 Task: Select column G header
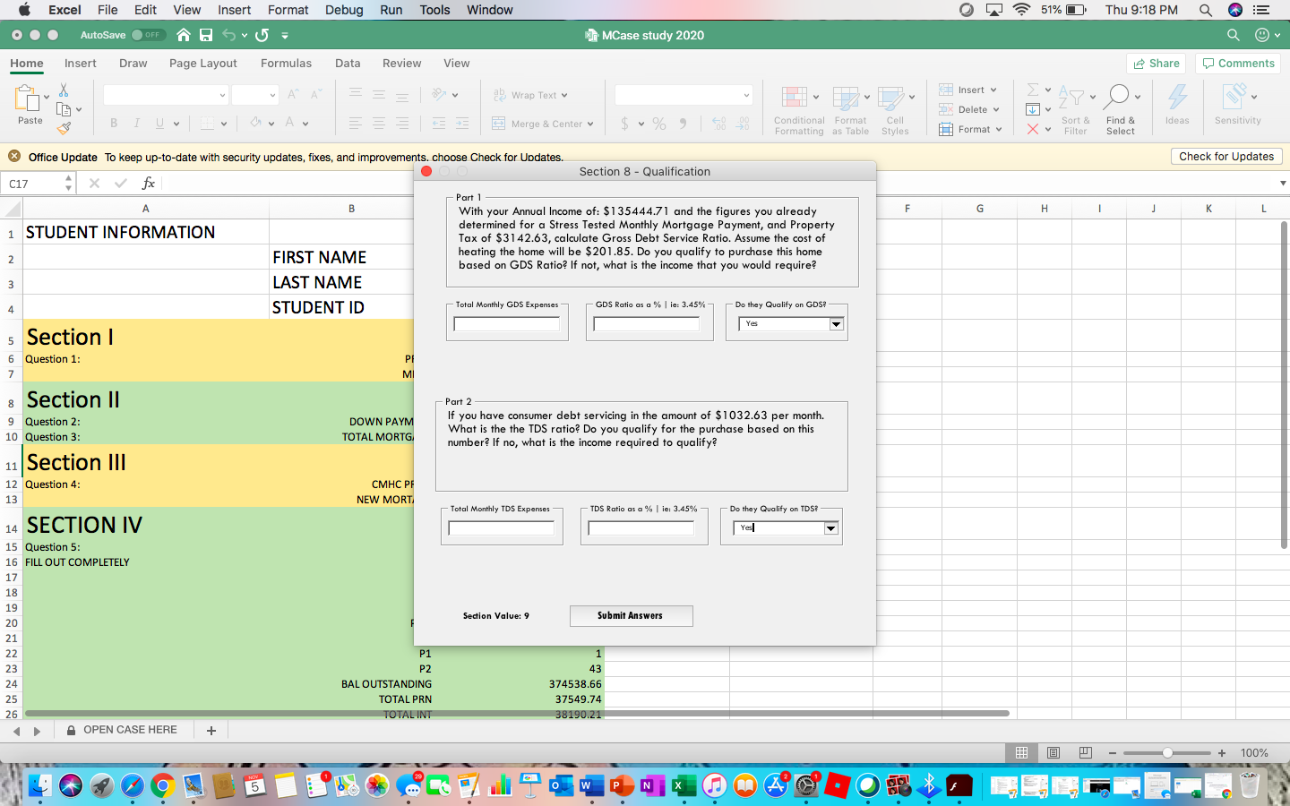980,209
